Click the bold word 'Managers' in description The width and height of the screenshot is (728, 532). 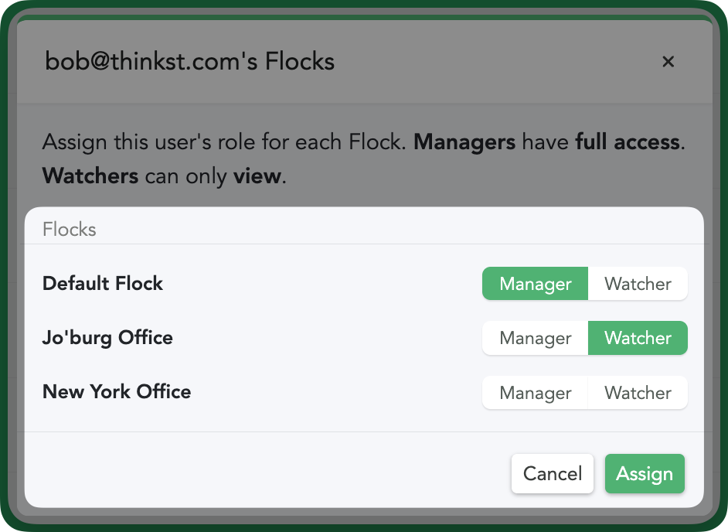[x=464, y=143]
